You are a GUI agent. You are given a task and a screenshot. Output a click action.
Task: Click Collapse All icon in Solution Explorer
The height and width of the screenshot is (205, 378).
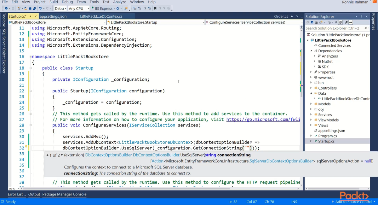tap(336, 22)
